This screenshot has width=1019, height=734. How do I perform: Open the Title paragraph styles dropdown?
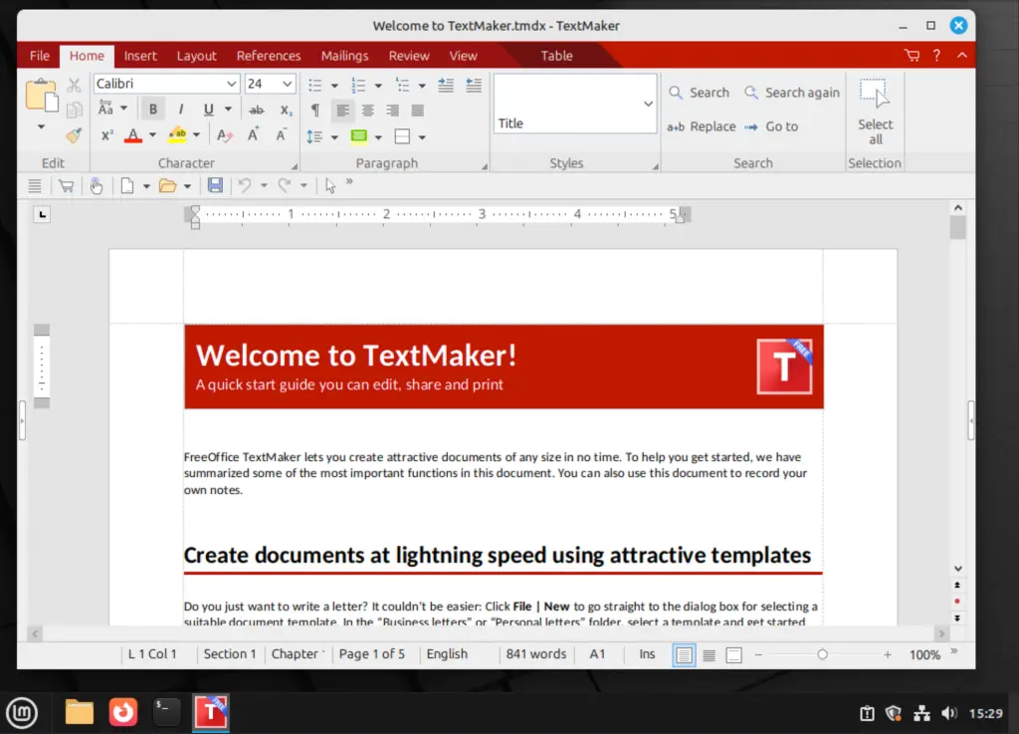click(x=648, y=104)
